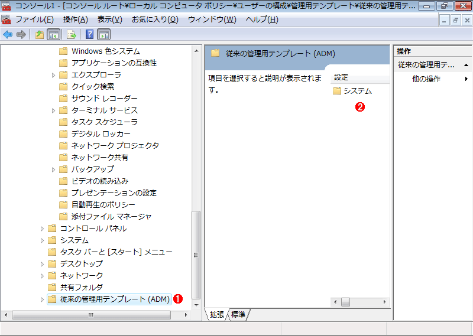This screenshot has height=336, width=473.
Task: Click tree pane horizontal scrollbar left arrow
Action: (x=6, y=315)
